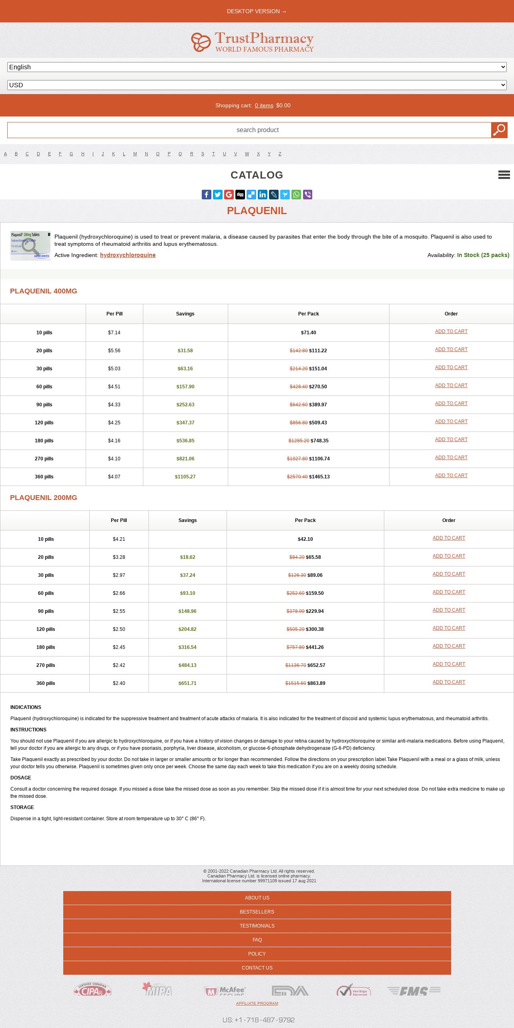Open the Bestsellers footer link
The image size is (514, 1028).
click(x=257, y=912)
